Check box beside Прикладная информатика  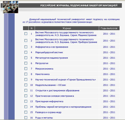click(x=26, y=101)
